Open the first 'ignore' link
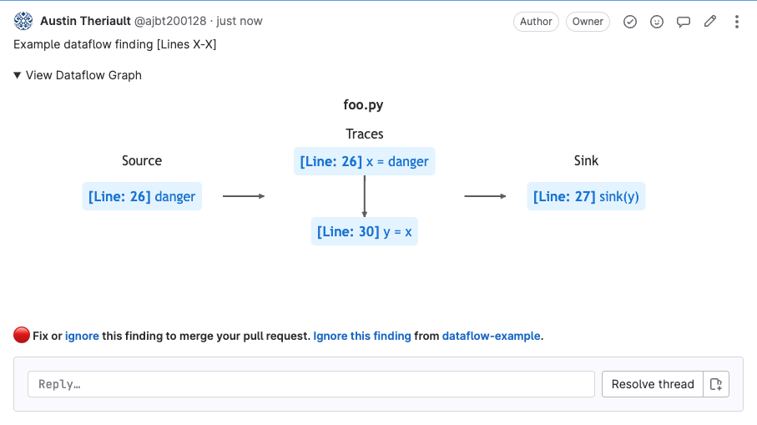This screenshot has height=425, width=757. pos(82,336)
